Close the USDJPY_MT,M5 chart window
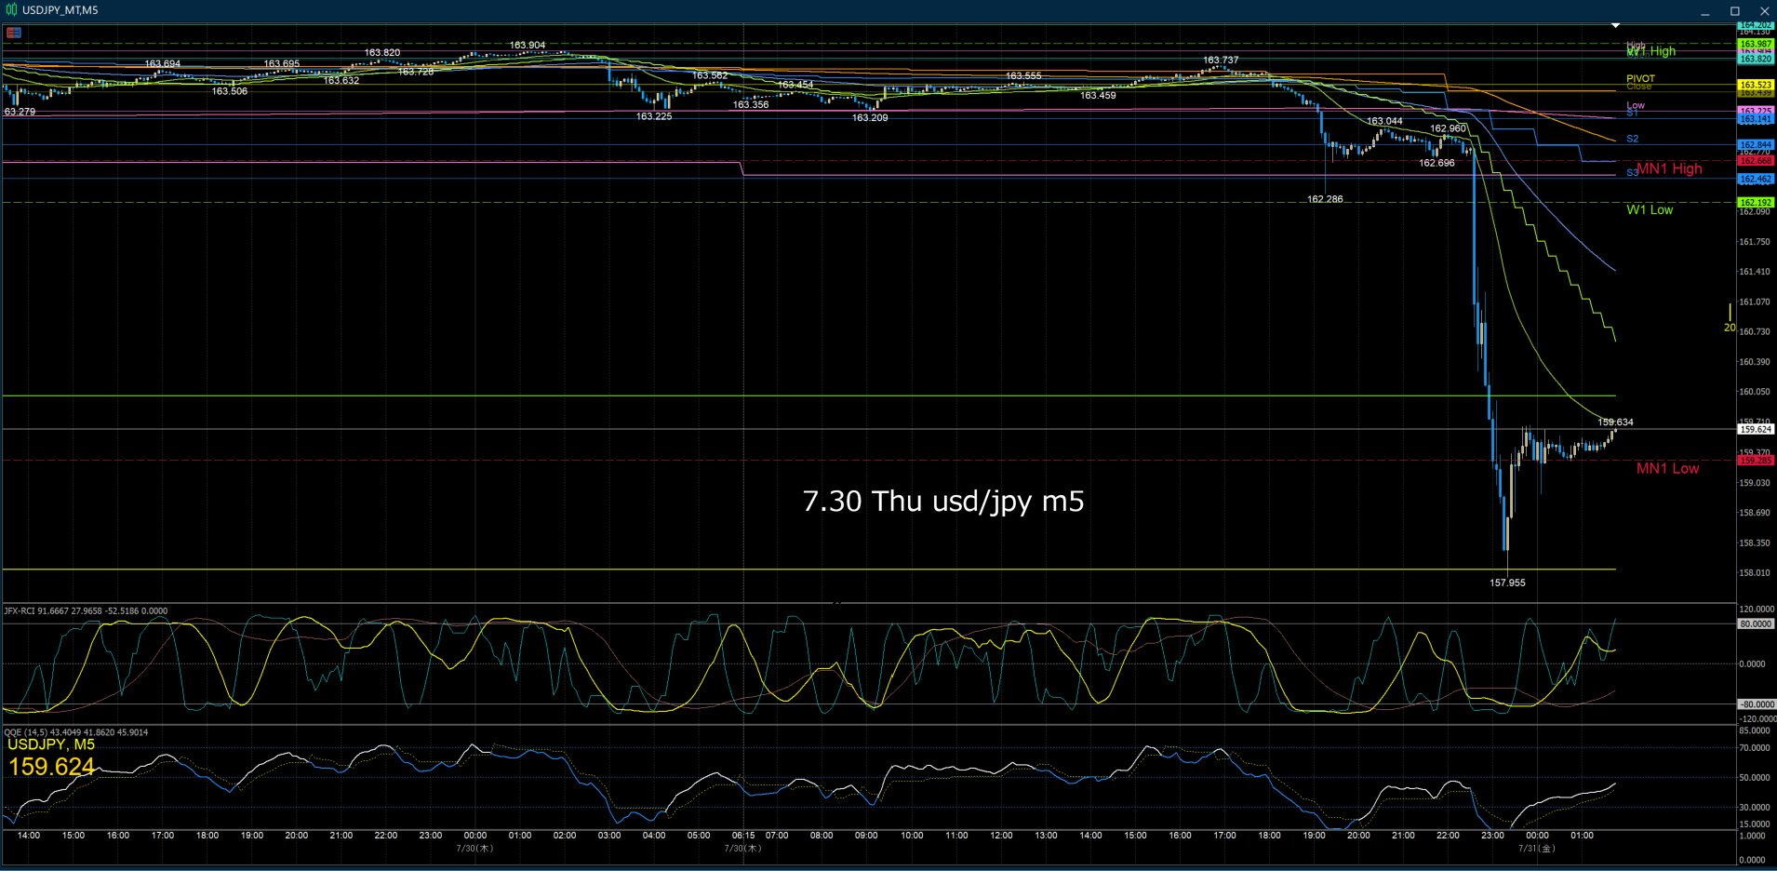Viewport: 1777px width, 871px height. (x=1764, y=11)
